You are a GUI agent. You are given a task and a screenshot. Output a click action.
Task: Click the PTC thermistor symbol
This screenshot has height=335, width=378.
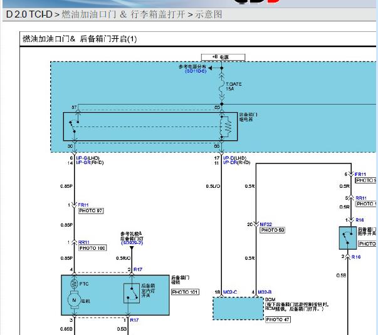pyautogui.click(x=74, y=284)
